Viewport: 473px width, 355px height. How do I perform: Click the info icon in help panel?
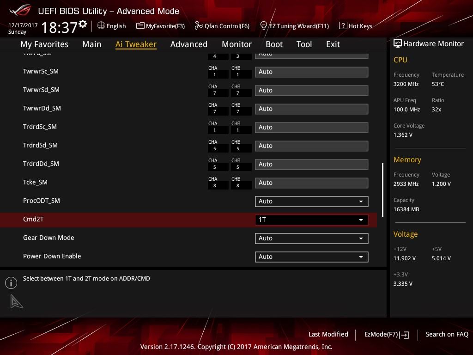tap(11, 283)
